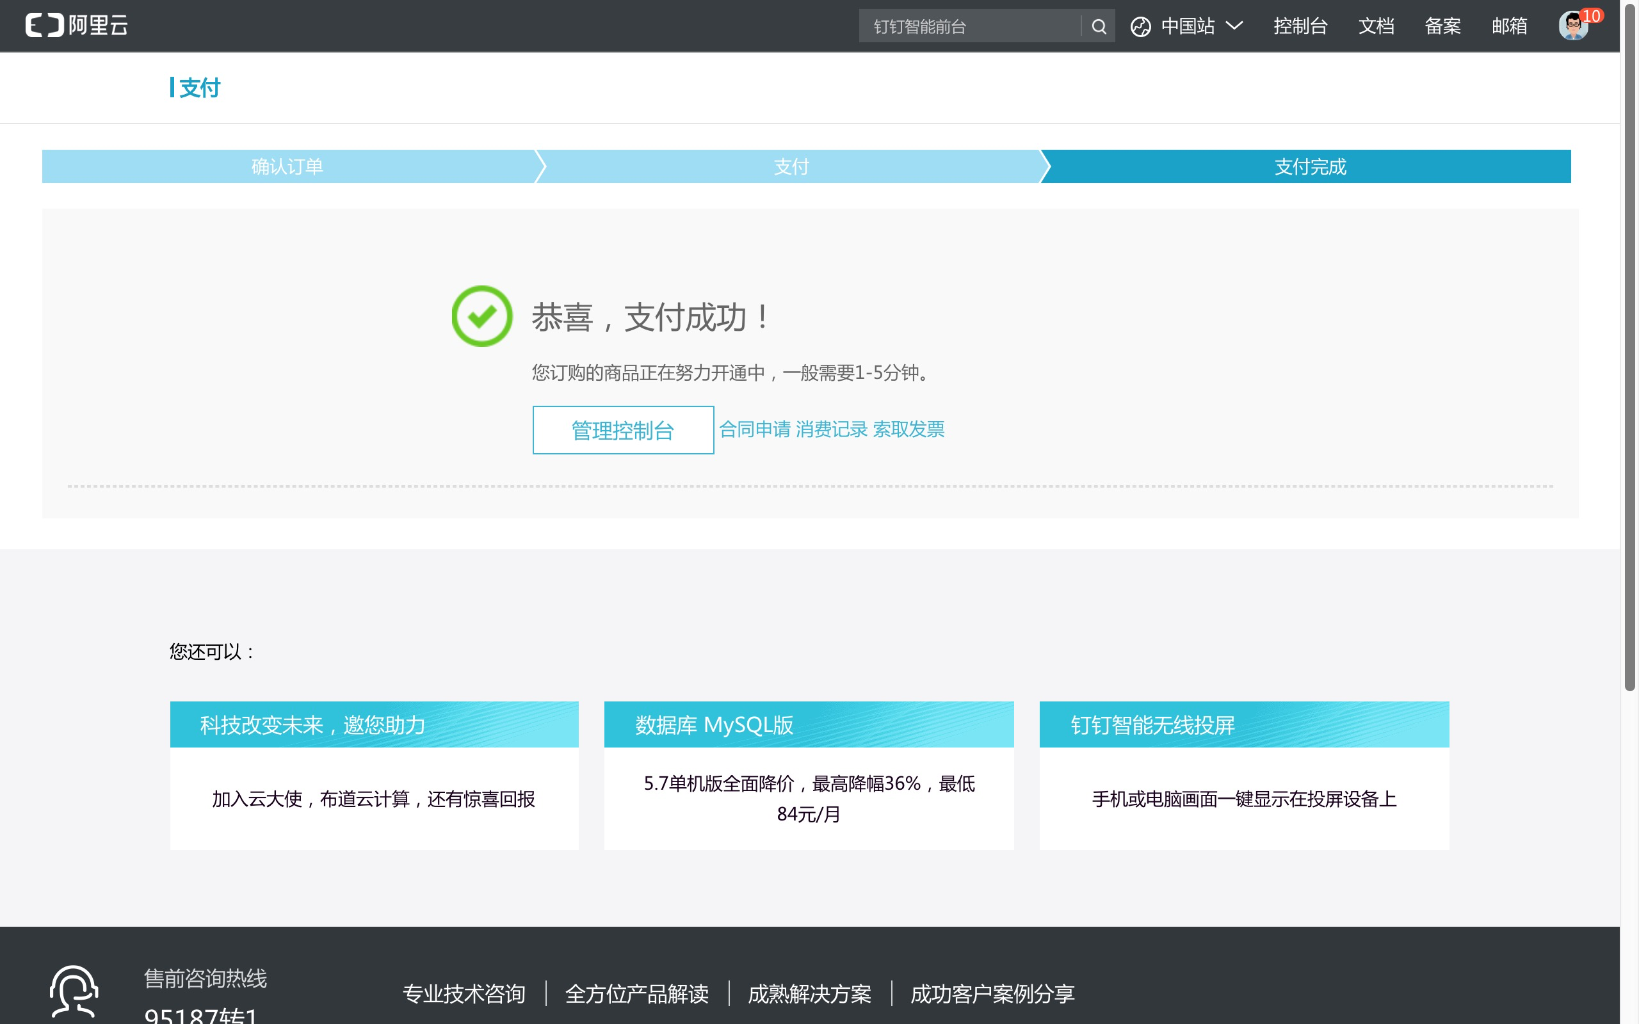Open the user avatar with notification badge
Viewport: 1639px width, 1024px height.
[1572, 26]
